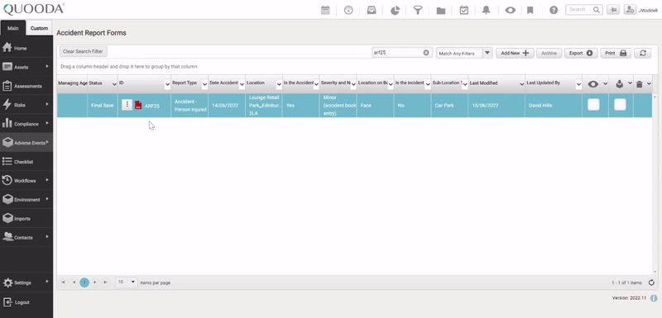Screen dimensions: 662x318
Task: Expand the Settings sidebar menu
Action: pos(26,282)
